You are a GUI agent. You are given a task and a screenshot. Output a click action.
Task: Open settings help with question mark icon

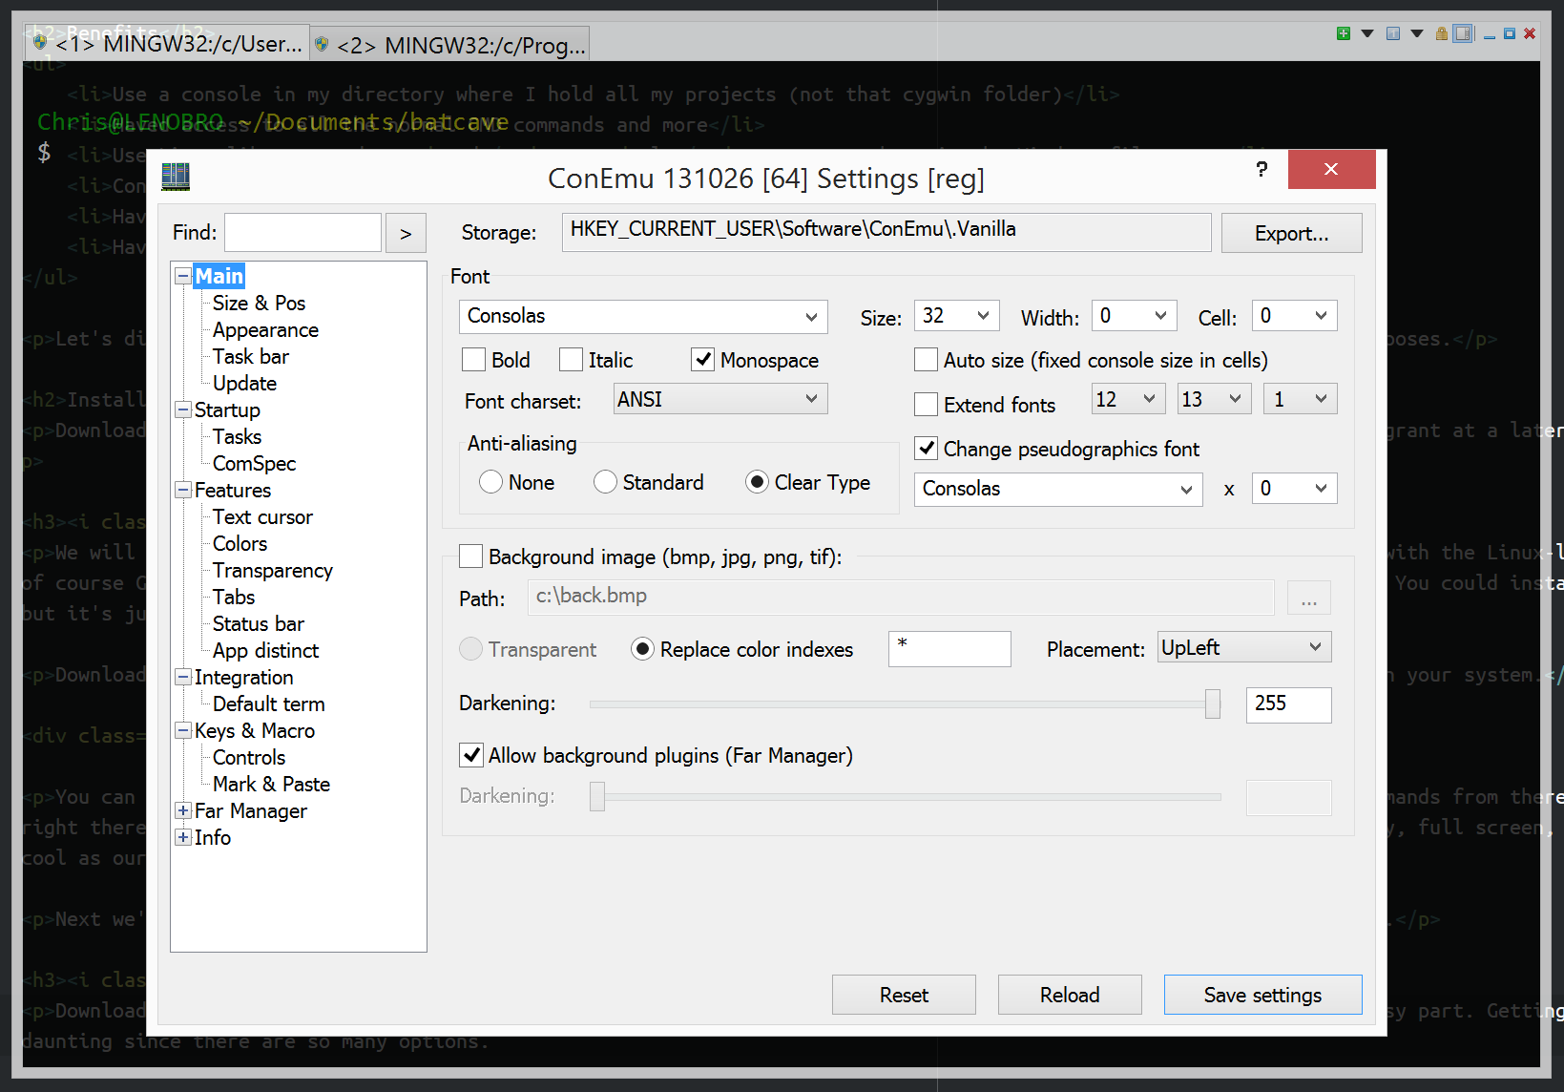coord(1262,169)
